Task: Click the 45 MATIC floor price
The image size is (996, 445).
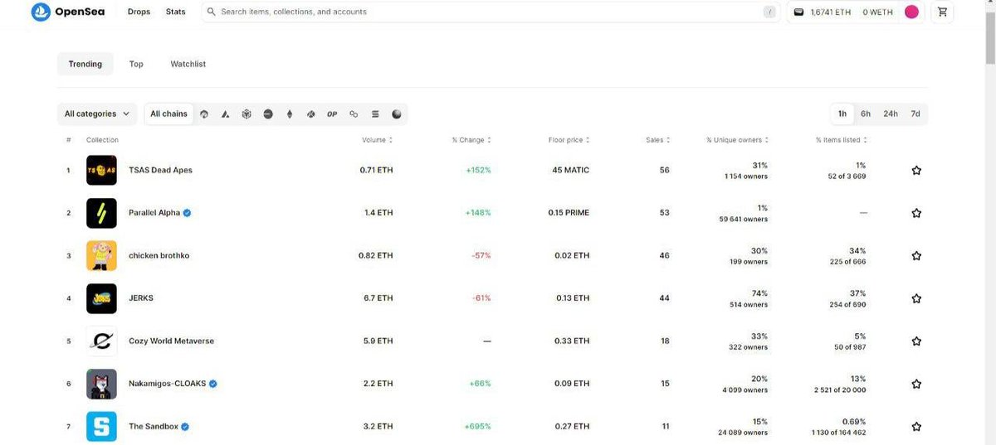Action: pos(570,170)
